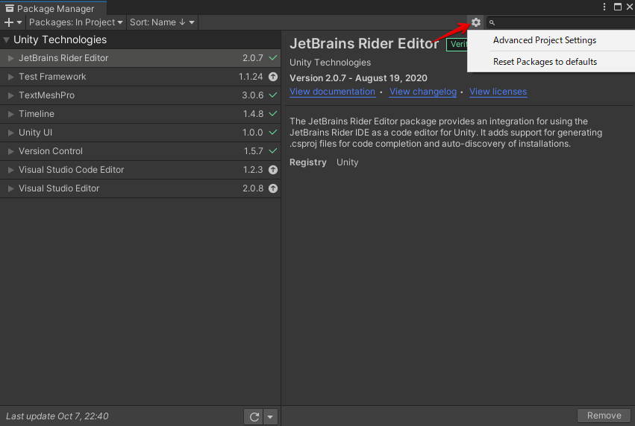Click version number 1.2.3 in the list
Image resolution: width=635 pixels, height=426 pixels.
click(253, 170)
